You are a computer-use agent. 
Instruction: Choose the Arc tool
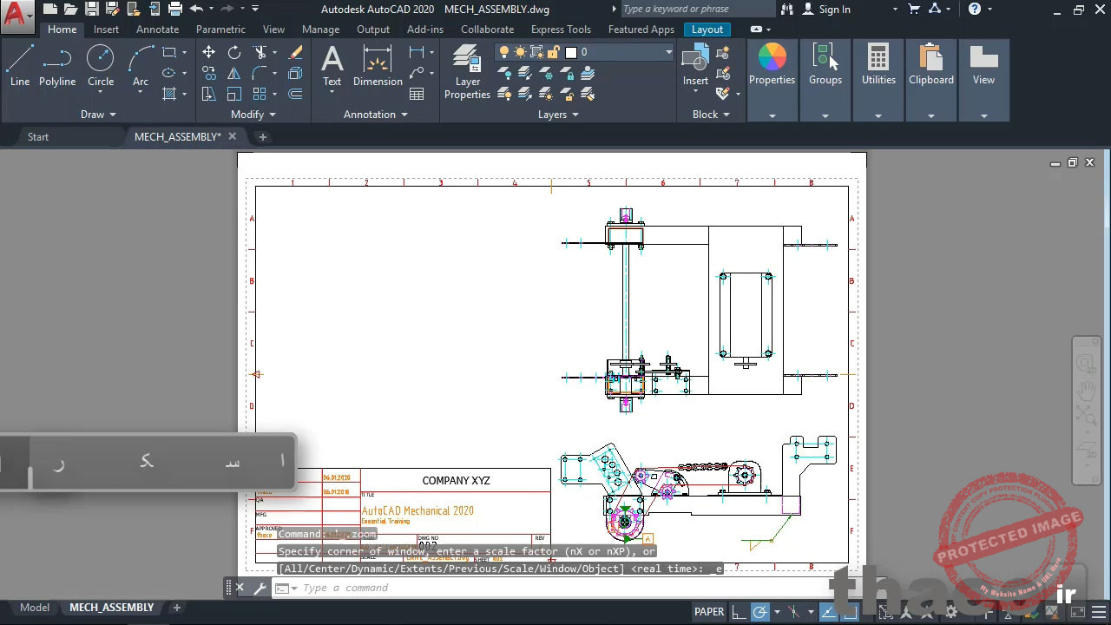[x=141, y=66]
